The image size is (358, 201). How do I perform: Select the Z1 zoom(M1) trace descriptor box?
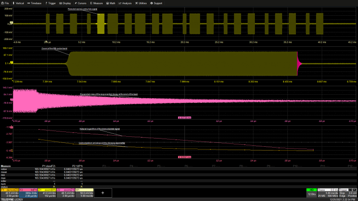coord(47,192)
